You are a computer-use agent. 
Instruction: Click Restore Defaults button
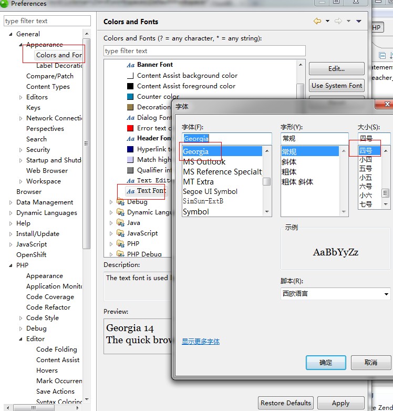(286, 403)
